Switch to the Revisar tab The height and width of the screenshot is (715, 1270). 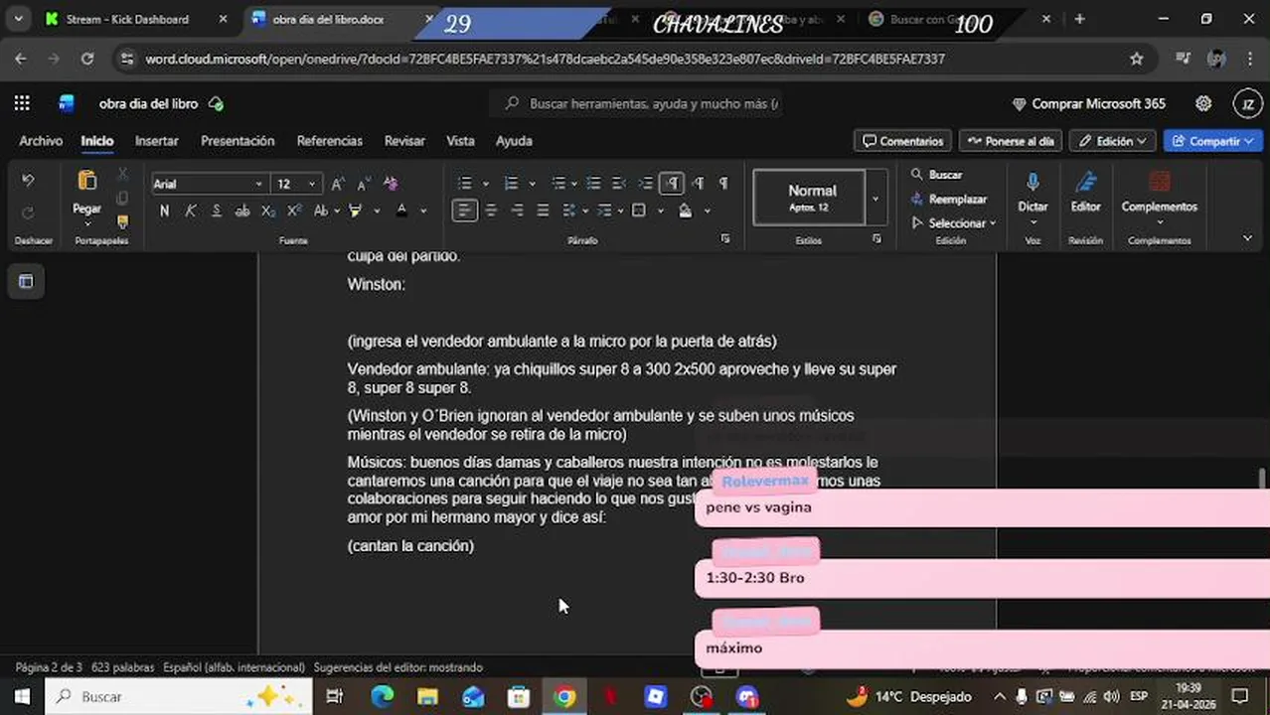click(x=404, y=141)
